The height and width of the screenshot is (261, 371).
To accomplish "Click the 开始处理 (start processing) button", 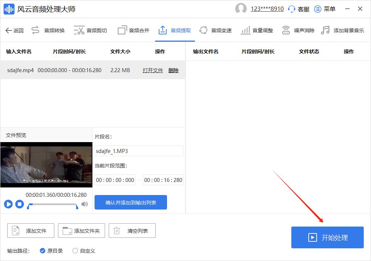I will coord(327,237).
